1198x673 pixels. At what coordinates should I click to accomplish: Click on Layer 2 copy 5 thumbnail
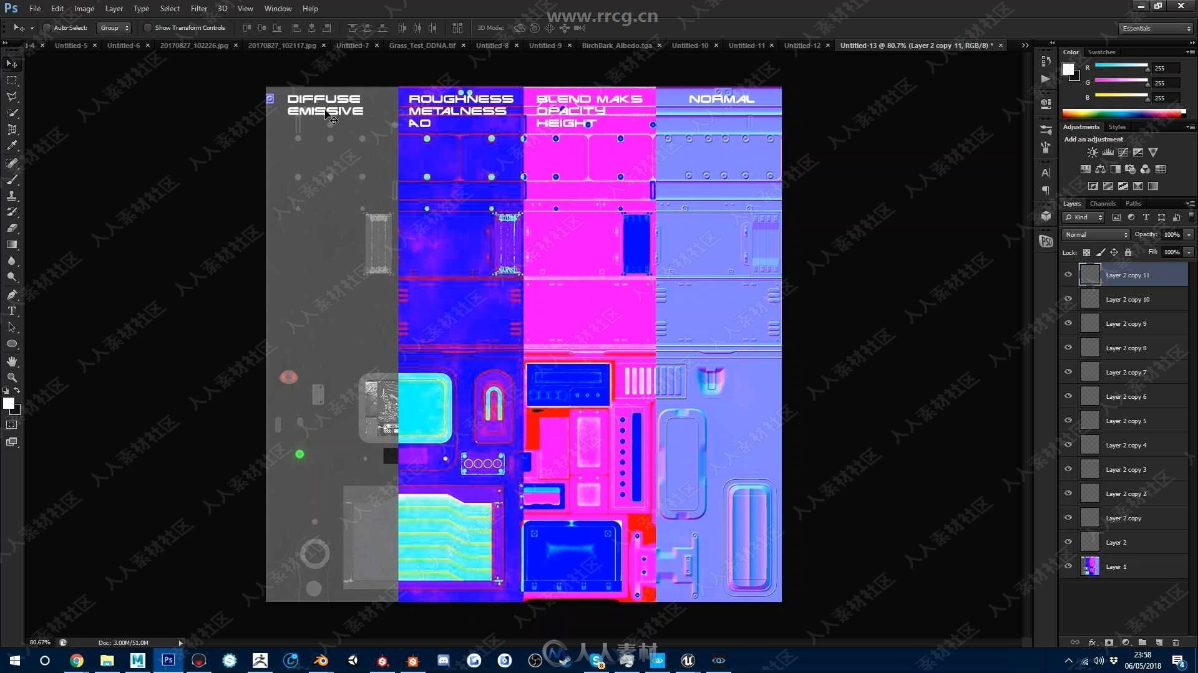point(1090,421)
